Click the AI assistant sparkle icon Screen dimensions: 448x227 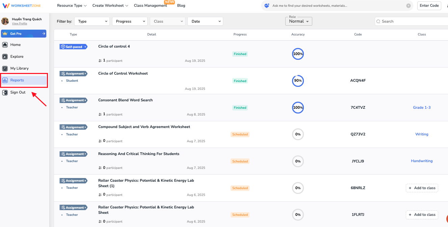coord(267,6)
